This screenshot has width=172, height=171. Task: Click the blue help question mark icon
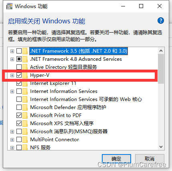pos(161,21)
